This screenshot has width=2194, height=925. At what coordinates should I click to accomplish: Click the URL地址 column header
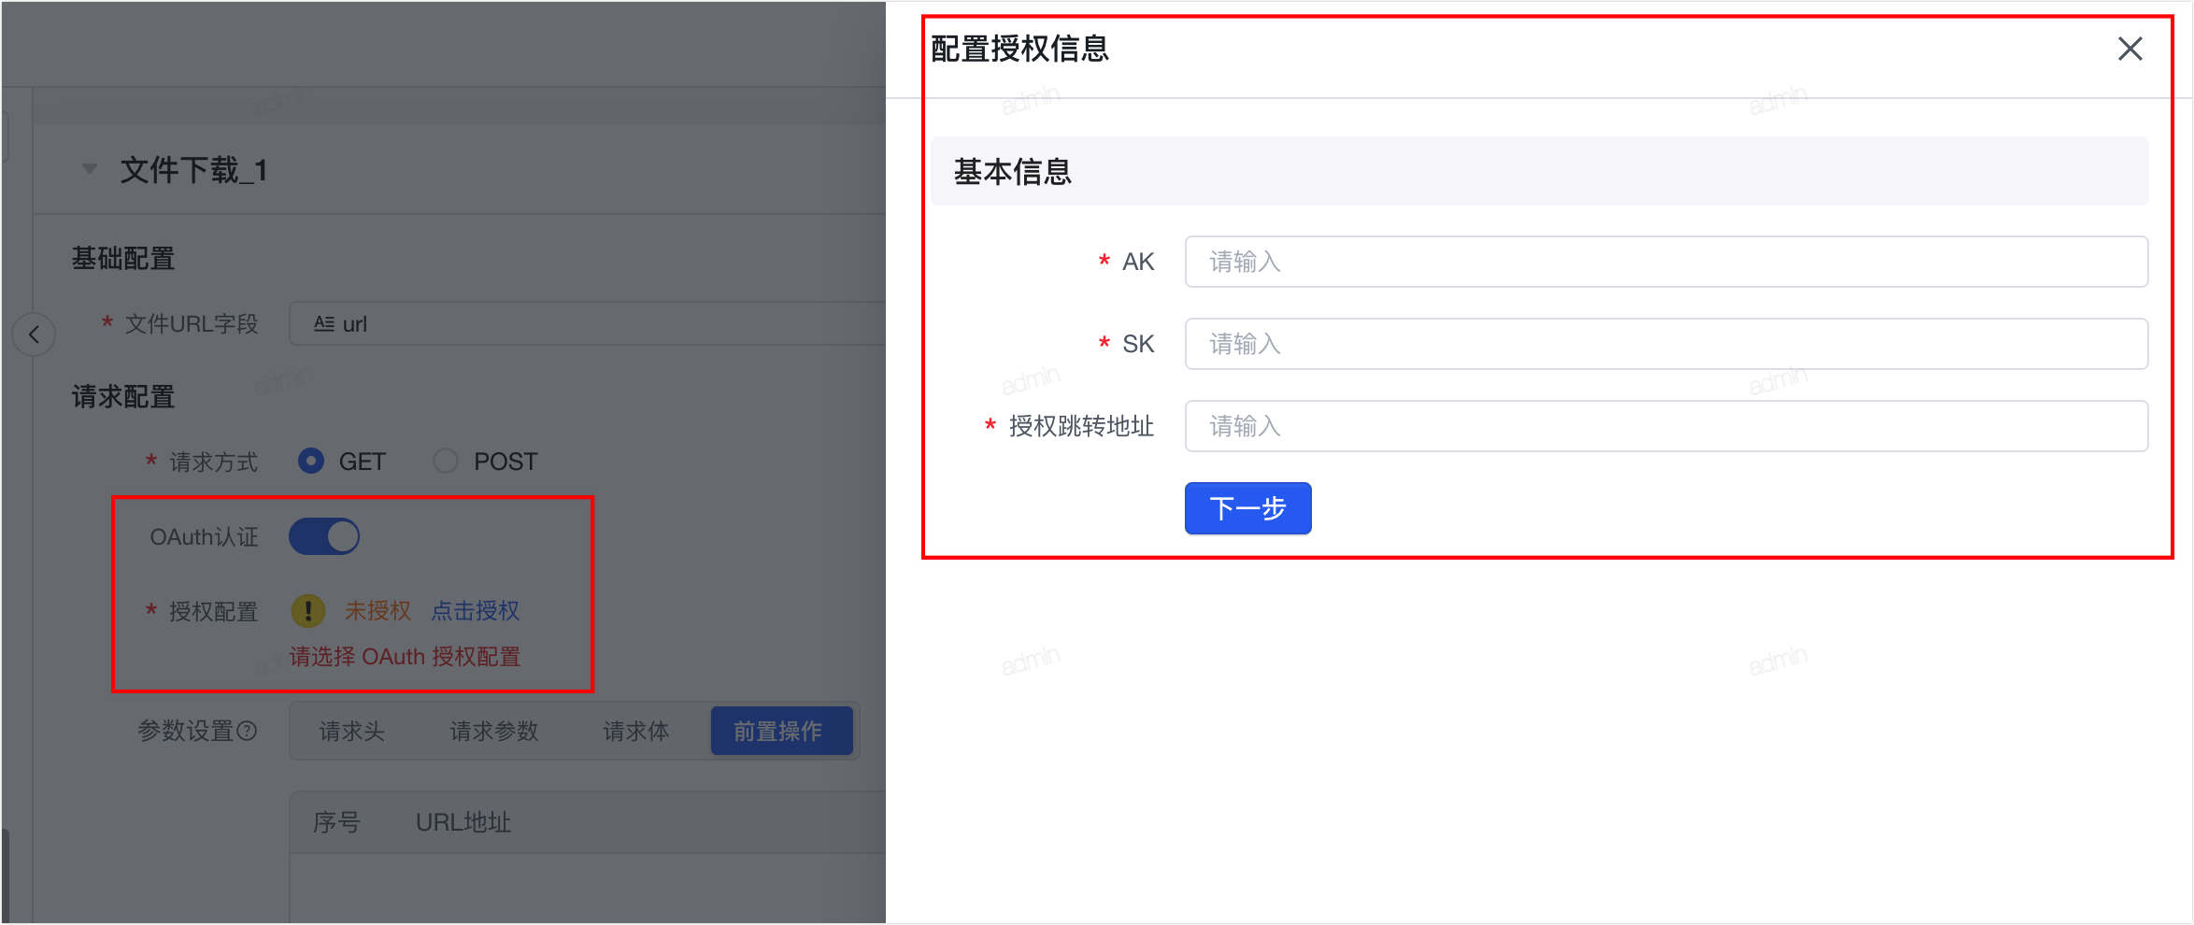click(463, 822)
